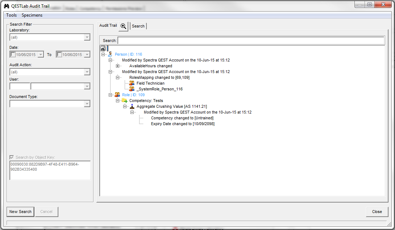
Task: Click the Field Technician role icon
Action: [x=132, y=83]
